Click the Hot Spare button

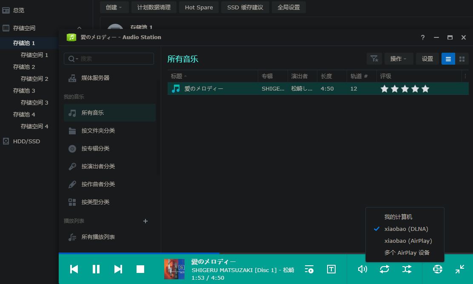pyautogui.click(x=199, y=7)
